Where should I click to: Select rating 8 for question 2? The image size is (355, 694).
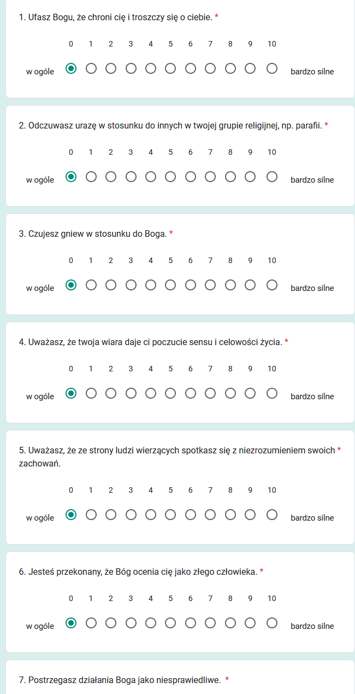(x=230, y=177)
